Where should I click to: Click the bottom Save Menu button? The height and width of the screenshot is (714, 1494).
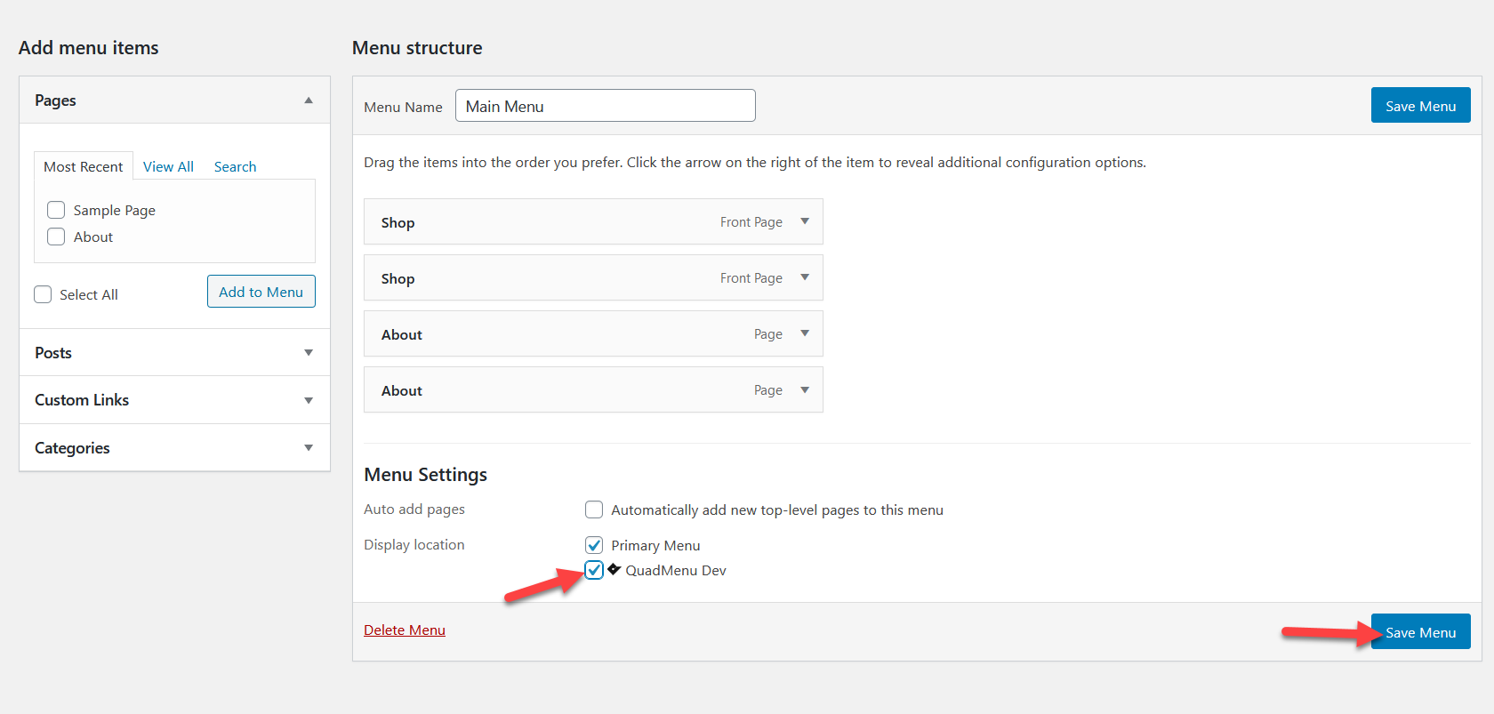[1420, 632]
